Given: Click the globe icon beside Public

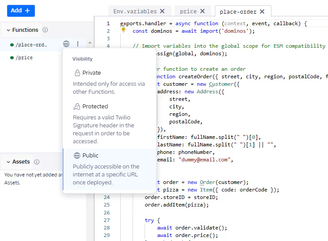Looking at the screenshot, I should point(77,156).
